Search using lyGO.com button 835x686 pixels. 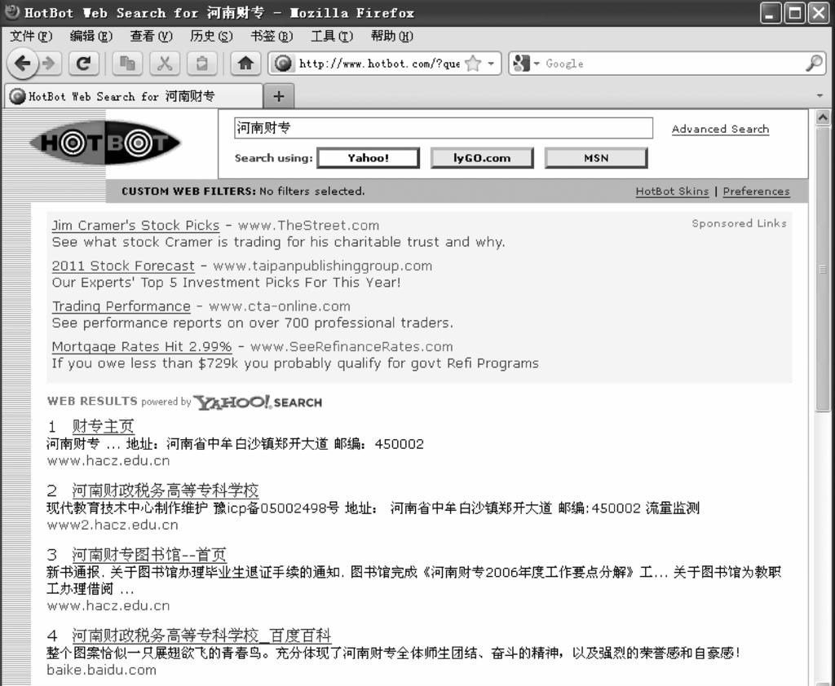click(x=482, y=158)
